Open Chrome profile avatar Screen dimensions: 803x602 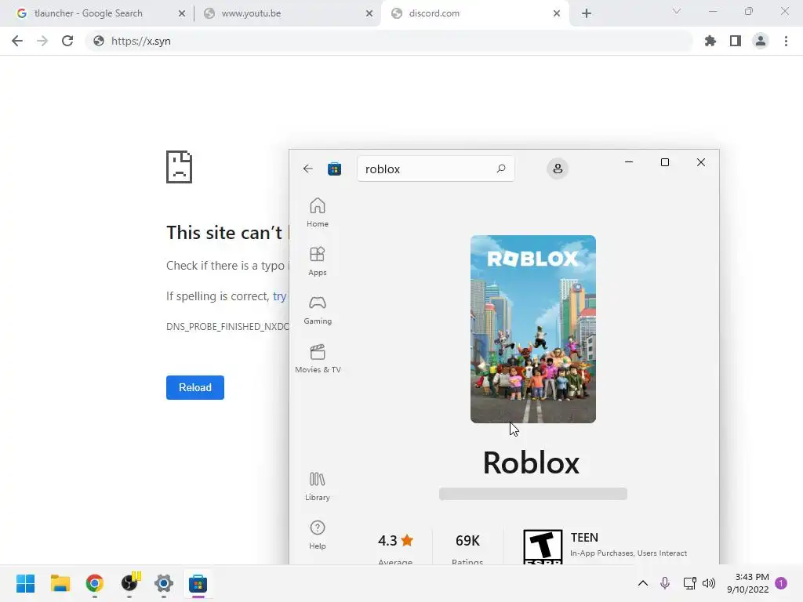pyautogui.click(x=761, y=41)
